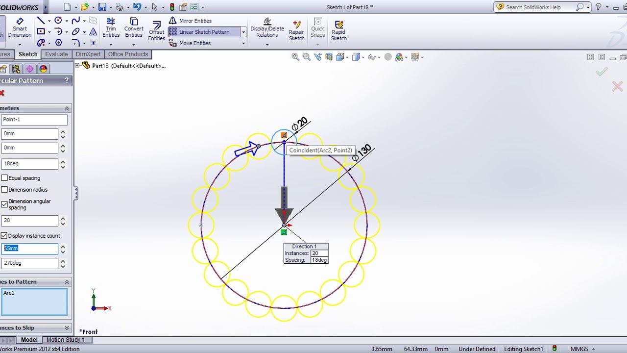Open Smart Dimension dropdown arrow
This screenshot has height=353, width=627.
20,44
